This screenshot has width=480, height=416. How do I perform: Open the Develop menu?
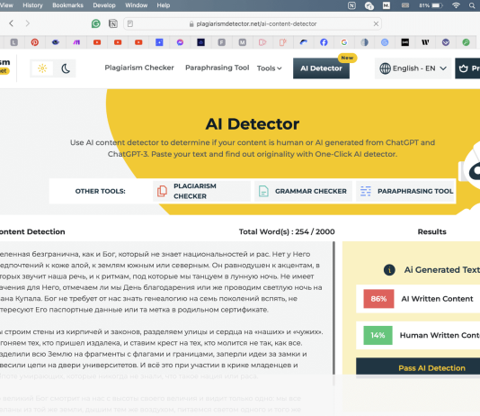104,5
